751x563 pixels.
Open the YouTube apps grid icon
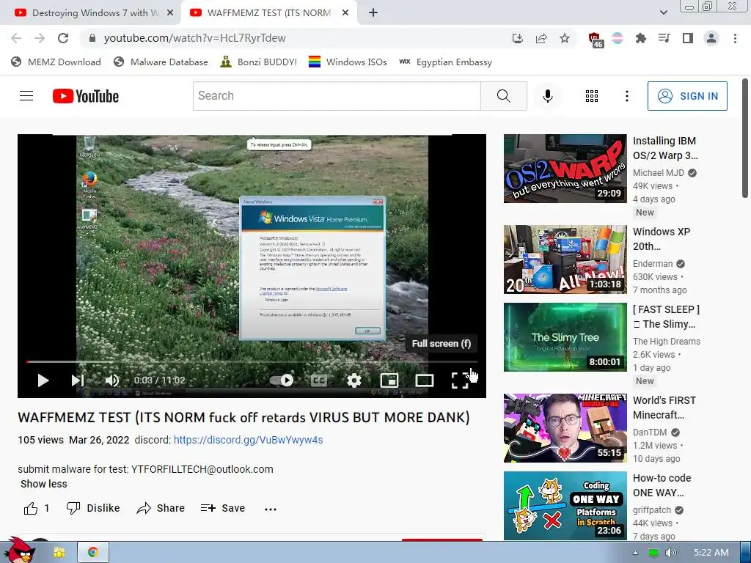(592, 96)
